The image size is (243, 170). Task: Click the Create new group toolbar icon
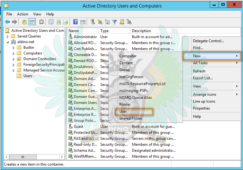[x=100, y=22]
